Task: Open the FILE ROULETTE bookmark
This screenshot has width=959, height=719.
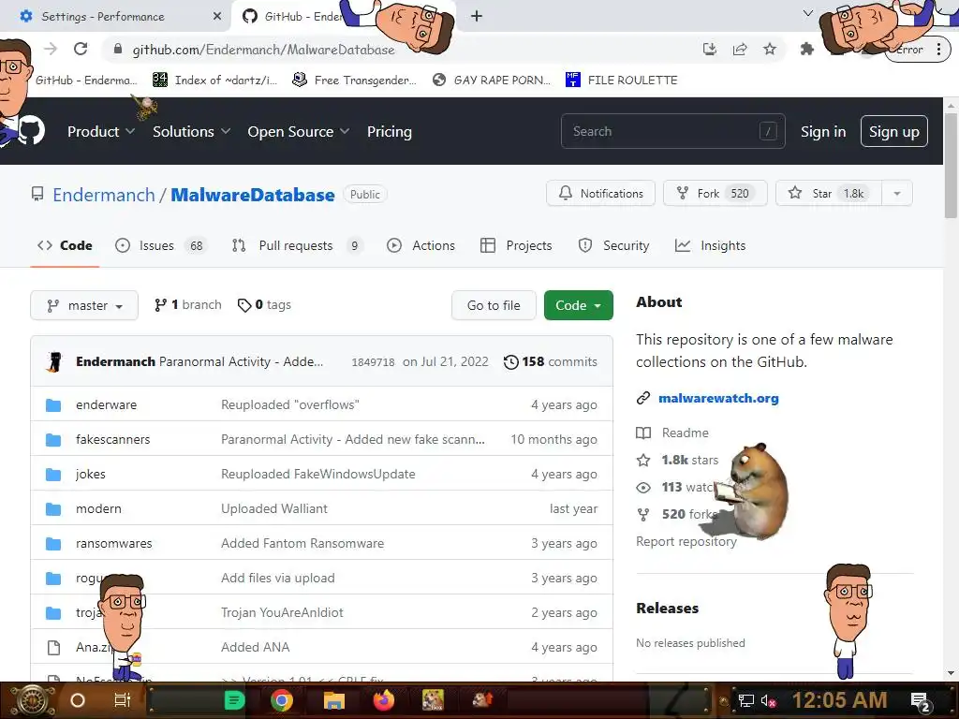Action: (x=622, y=81)
